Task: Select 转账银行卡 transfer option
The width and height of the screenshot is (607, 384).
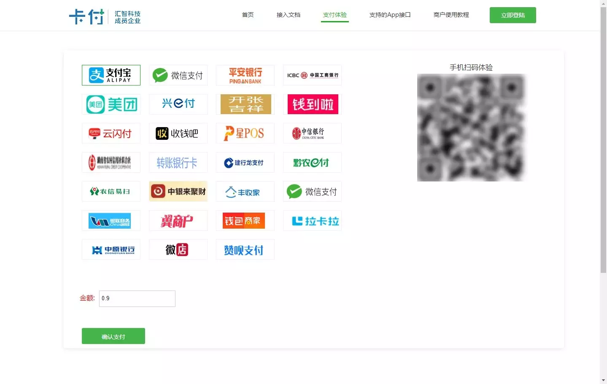Action: pyautogui.click(x=178, y=162)
